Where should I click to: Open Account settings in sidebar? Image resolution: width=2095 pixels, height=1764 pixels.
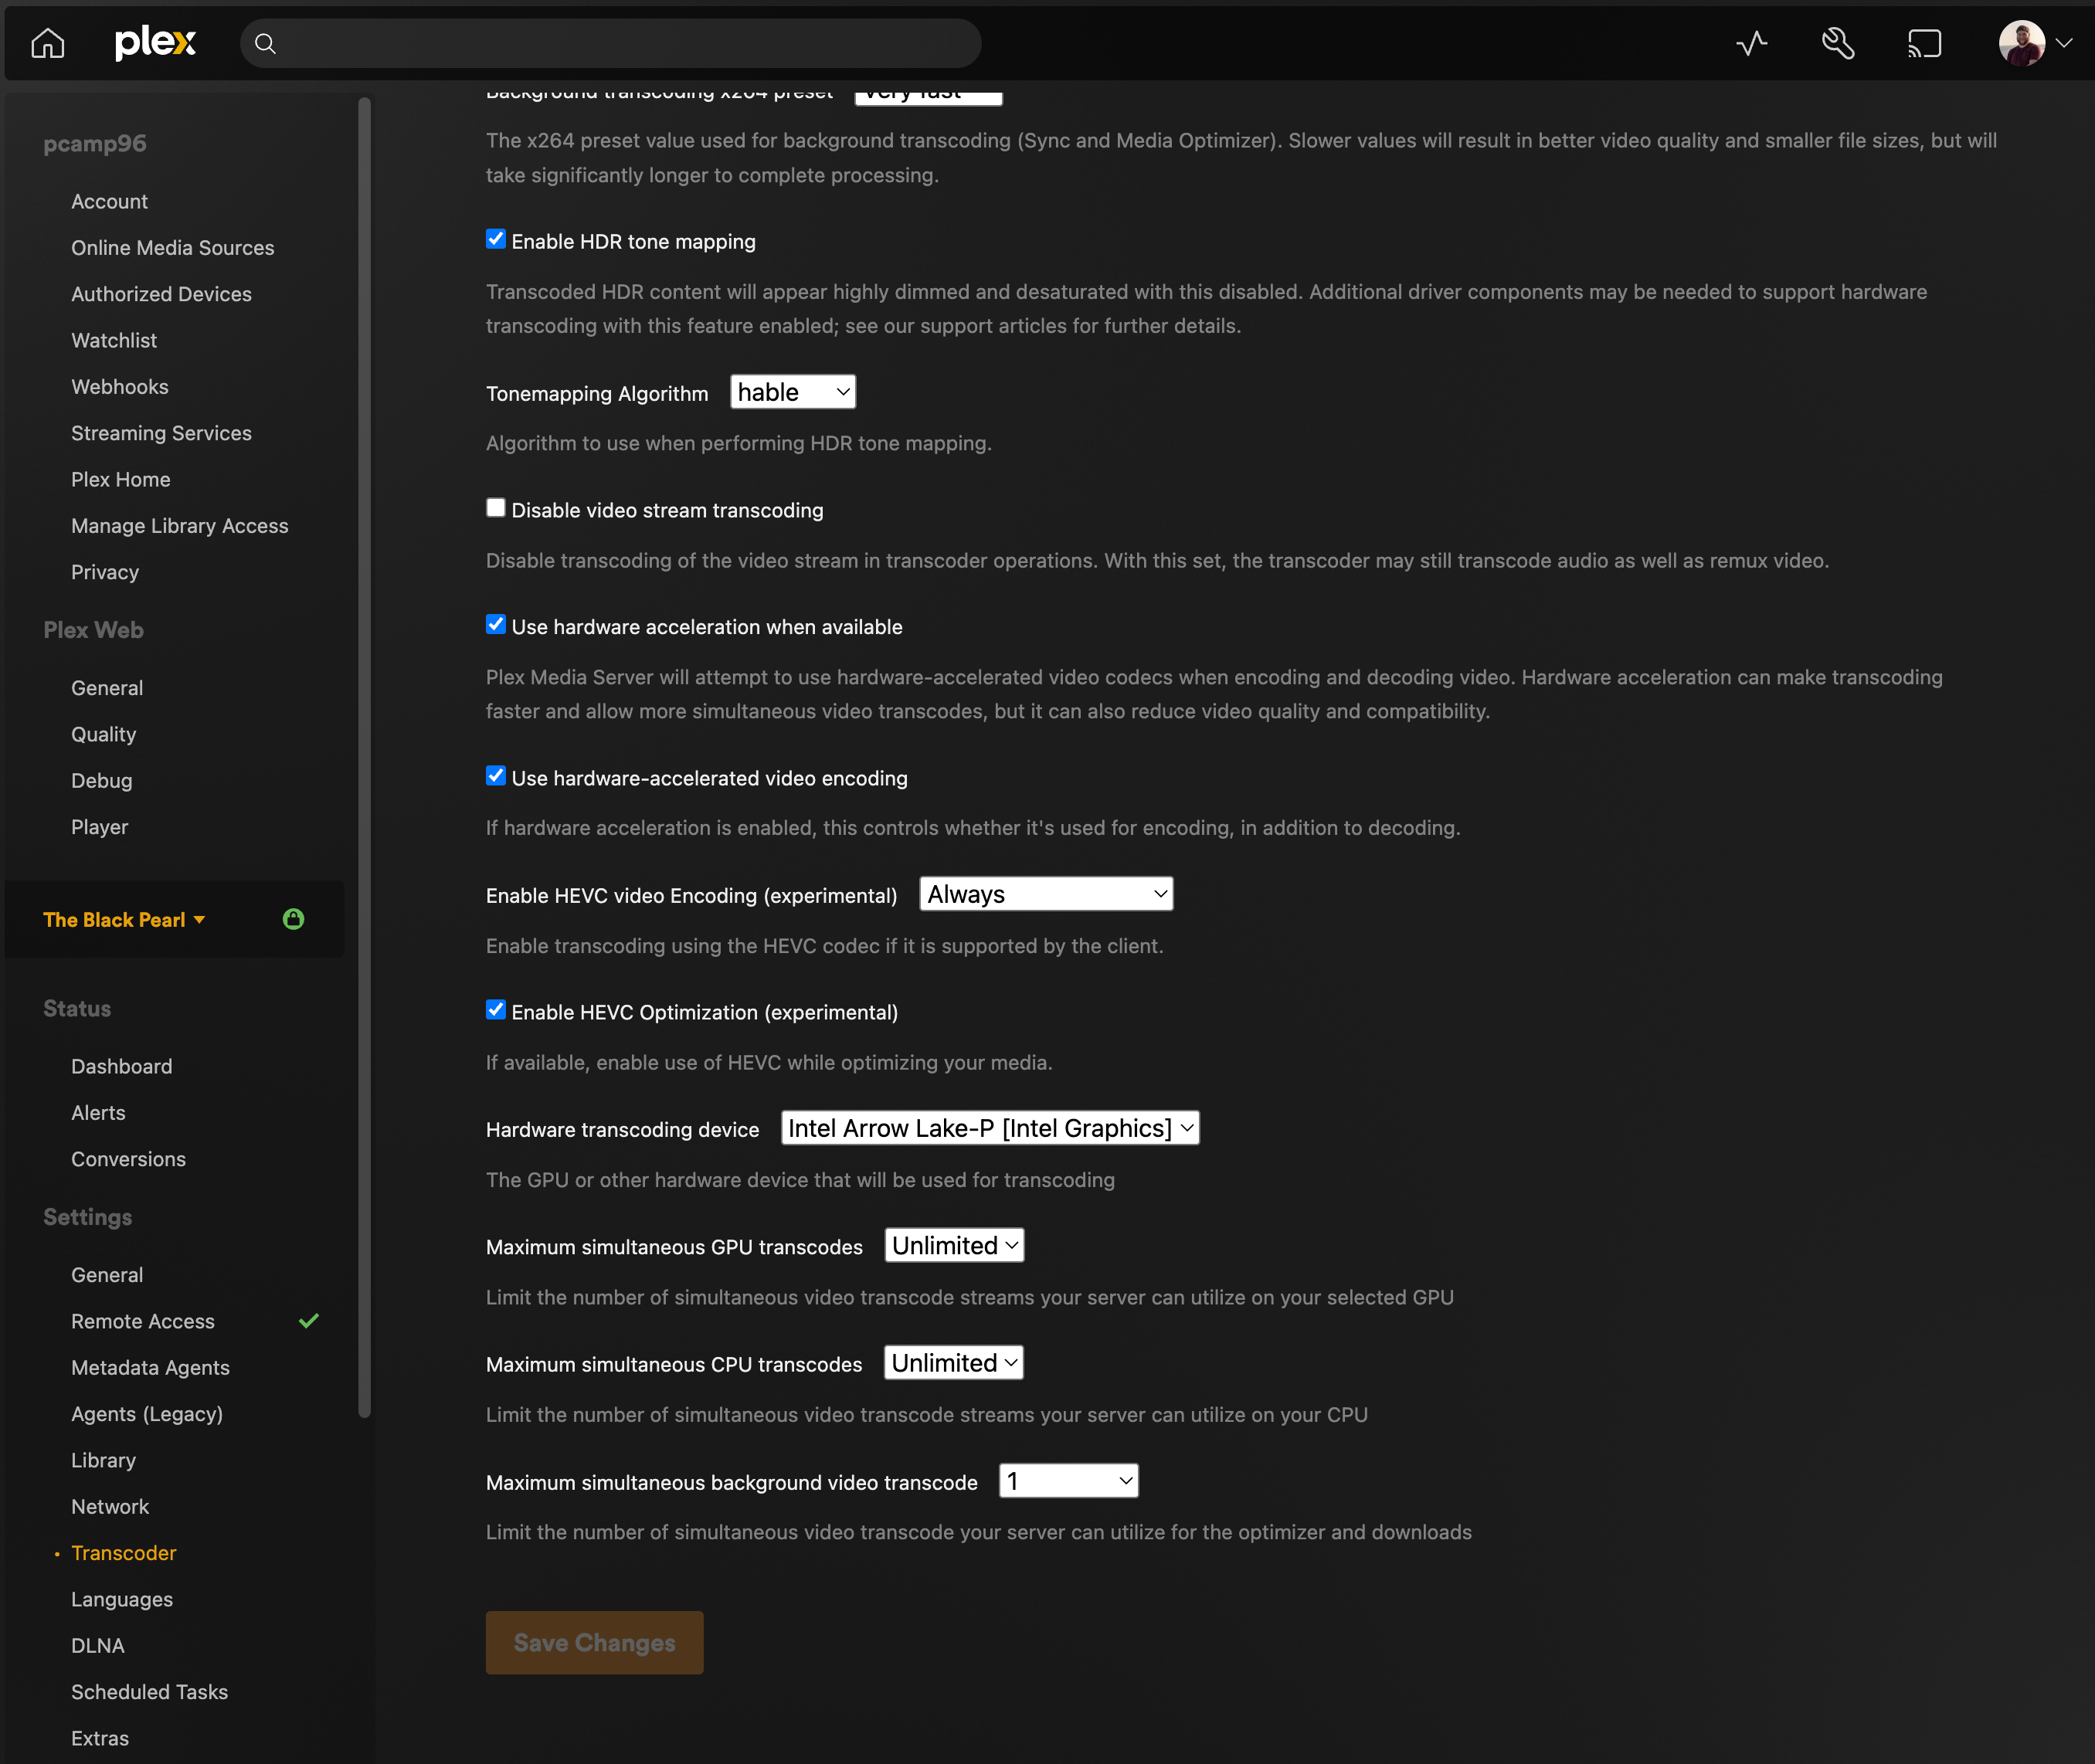(109, 202)
